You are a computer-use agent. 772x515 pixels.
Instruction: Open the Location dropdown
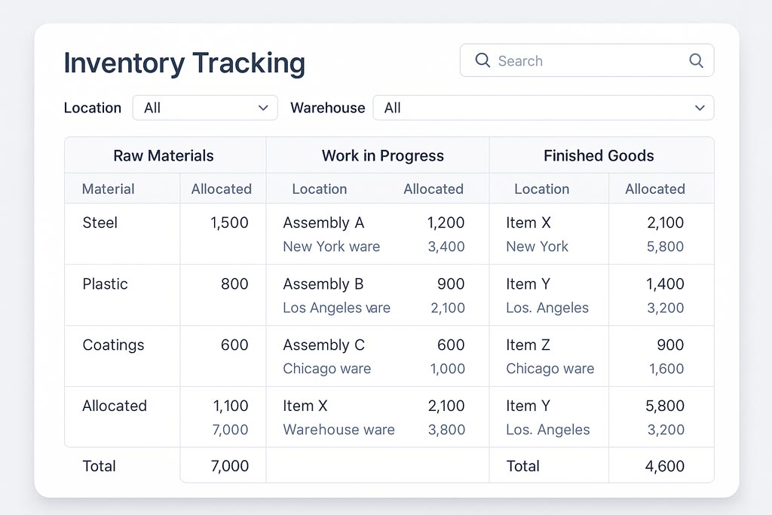(x=205, y=108)
